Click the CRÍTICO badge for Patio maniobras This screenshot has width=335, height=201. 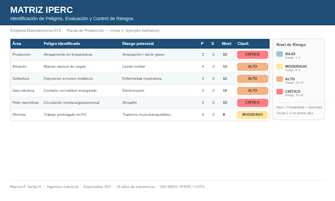(252, 103)
